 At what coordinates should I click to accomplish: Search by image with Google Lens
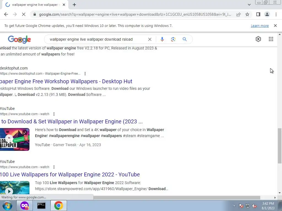[173, 39]
